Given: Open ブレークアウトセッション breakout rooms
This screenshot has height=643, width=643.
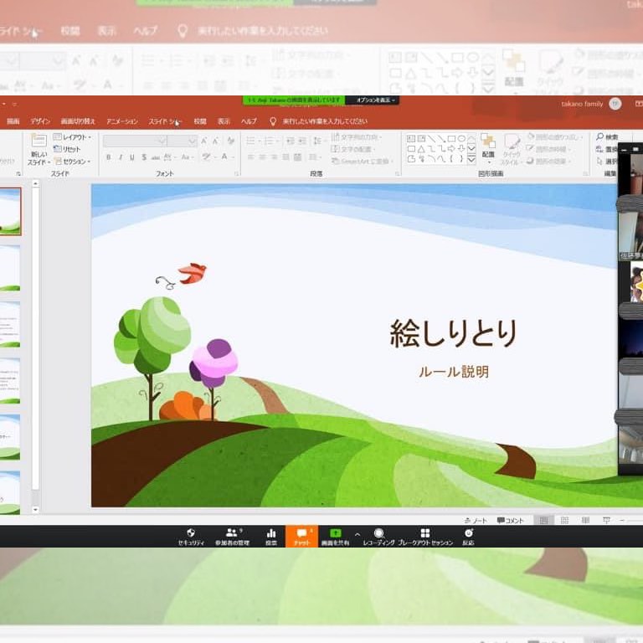Looking at the screenshot, I should pyautogui.click(x=425, y=537).
